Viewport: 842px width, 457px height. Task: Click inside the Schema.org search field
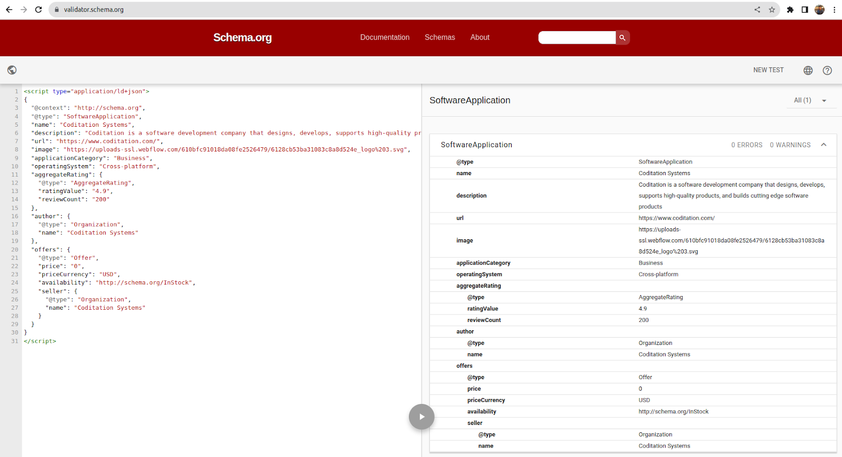pyautogui.click(x=577, y=37)
